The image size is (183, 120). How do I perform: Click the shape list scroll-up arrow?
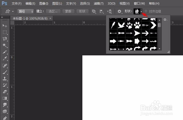(x=159, y=20)
